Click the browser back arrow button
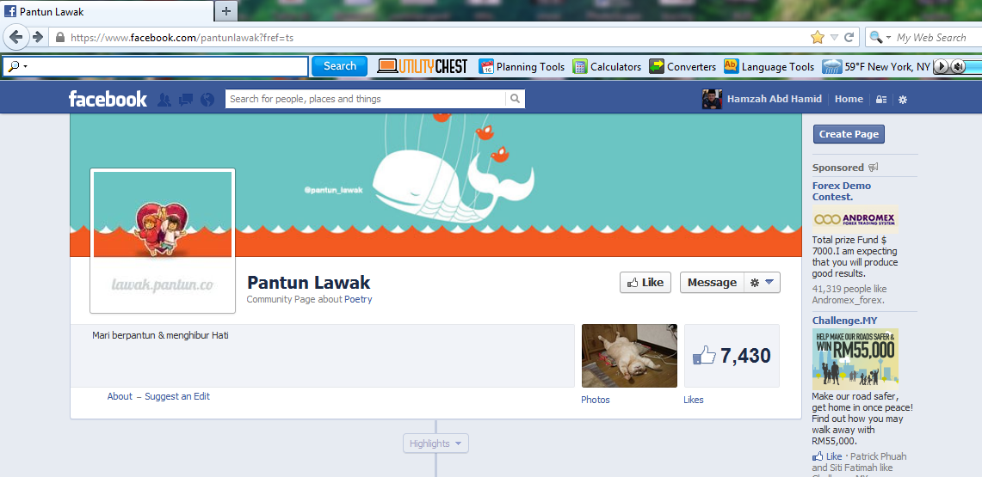Image resolution: width=982 pixels, height=477 pixels. pos(16,37)
